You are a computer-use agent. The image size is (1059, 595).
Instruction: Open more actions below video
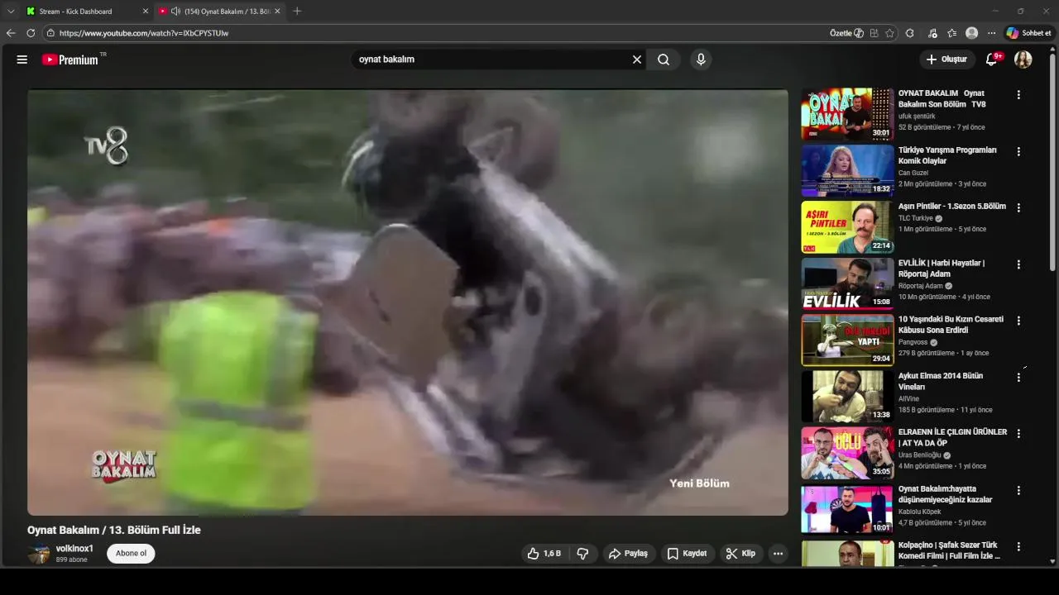[778, 554]
